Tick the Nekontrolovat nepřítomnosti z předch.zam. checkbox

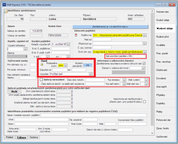(144, 102)
